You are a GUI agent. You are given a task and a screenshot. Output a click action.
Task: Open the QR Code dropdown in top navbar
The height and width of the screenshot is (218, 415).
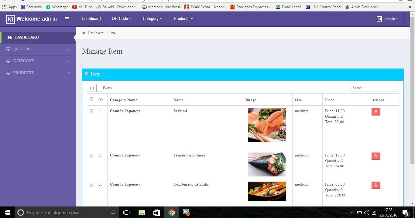tap(122, 19)
